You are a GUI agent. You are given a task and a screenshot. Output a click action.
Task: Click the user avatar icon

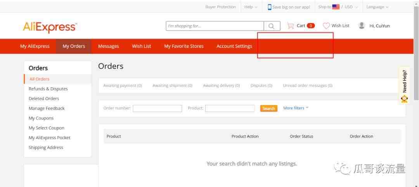pyautogui.click(x=362, y=25)
